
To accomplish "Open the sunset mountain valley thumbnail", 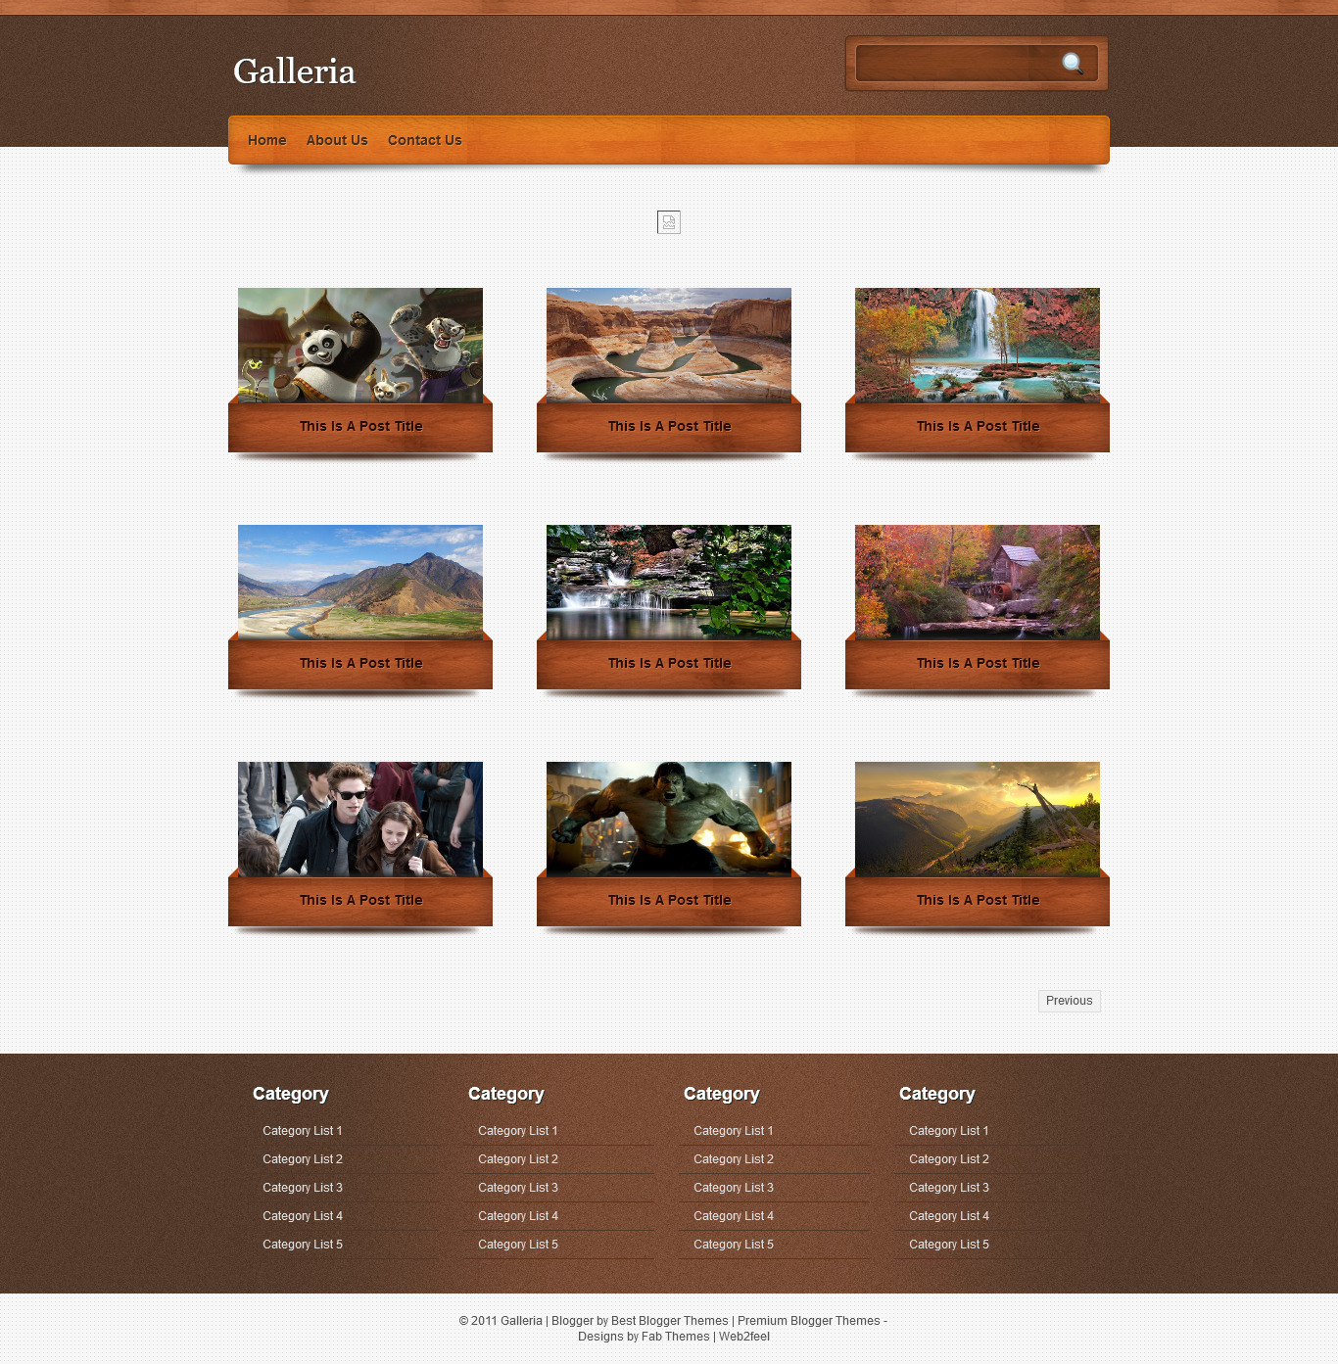I will (x=978, y=819).
